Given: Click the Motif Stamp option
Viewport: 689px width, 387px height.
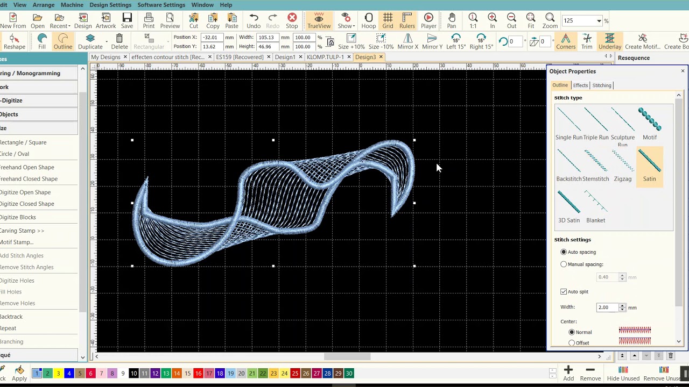Looking at the screenshot, I should (x=17, y=242).
